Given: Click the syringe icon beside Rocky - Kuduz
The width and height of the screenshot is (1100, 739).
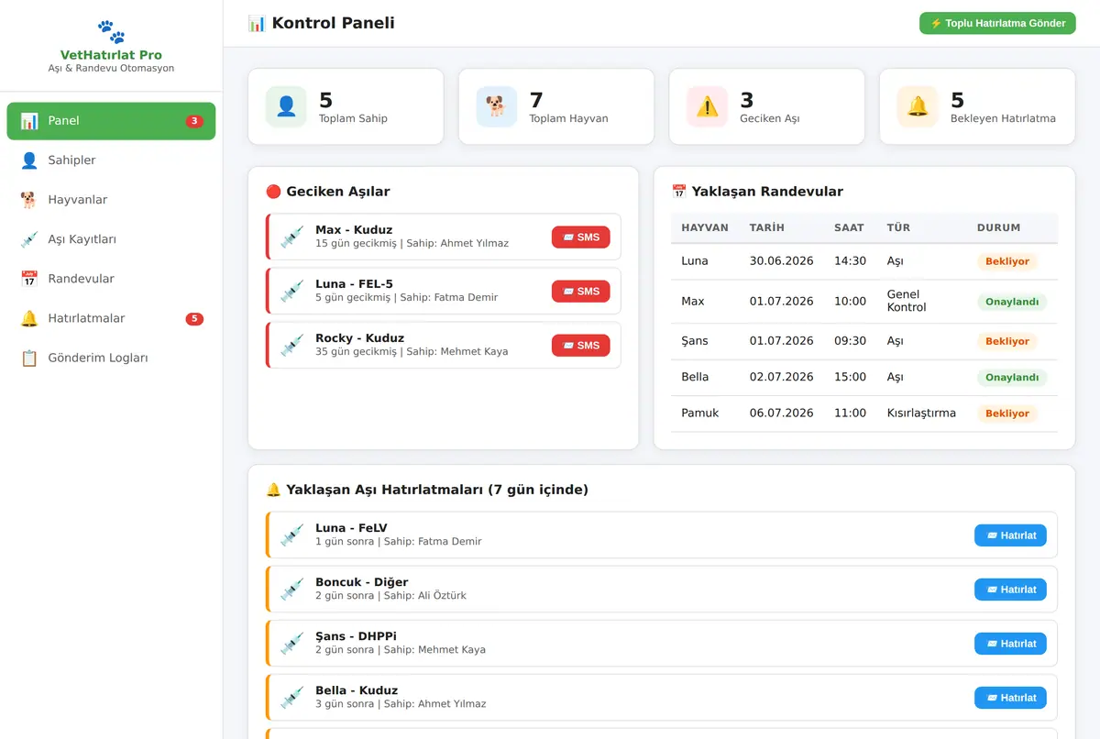Looking at the screenshot, I should click(x=292, y=345).
